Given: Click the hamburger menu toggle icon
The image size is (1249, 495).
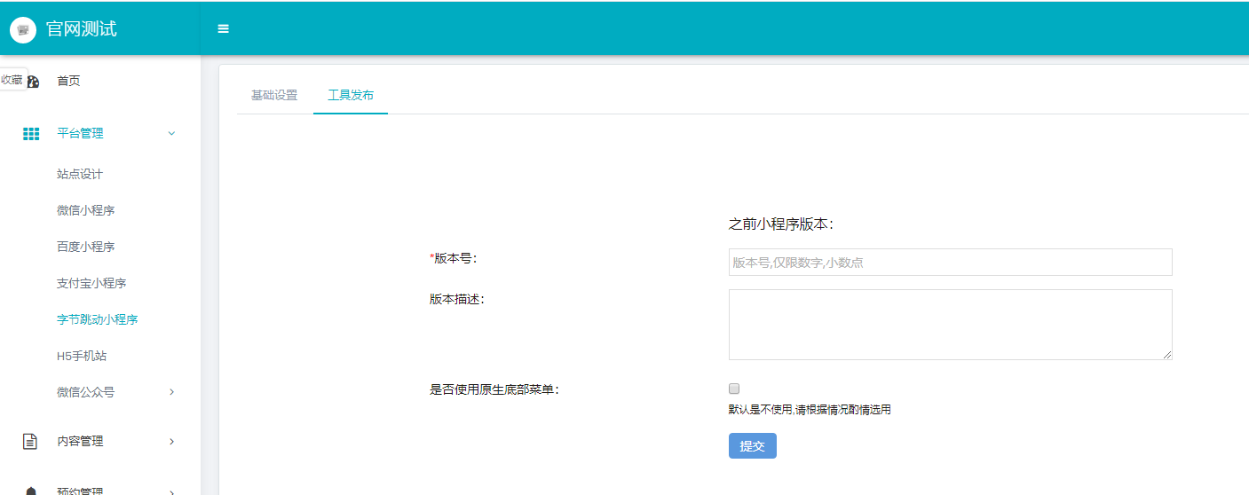Looking at the screenshot, I should [x=223, y=29].
